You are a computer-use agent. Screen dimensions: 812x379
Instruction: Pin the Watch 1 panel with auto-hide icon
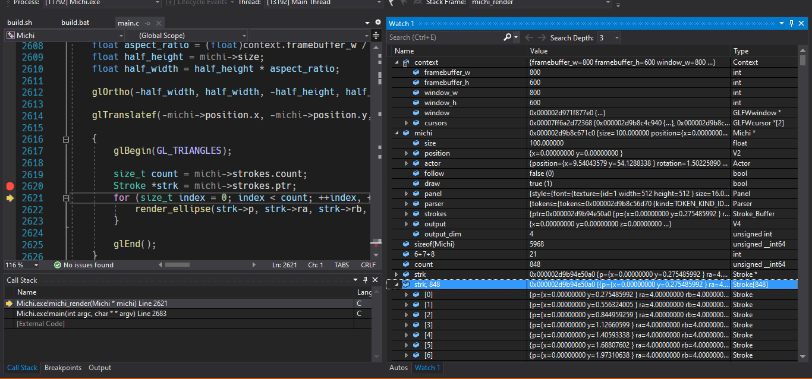[791, 23]
